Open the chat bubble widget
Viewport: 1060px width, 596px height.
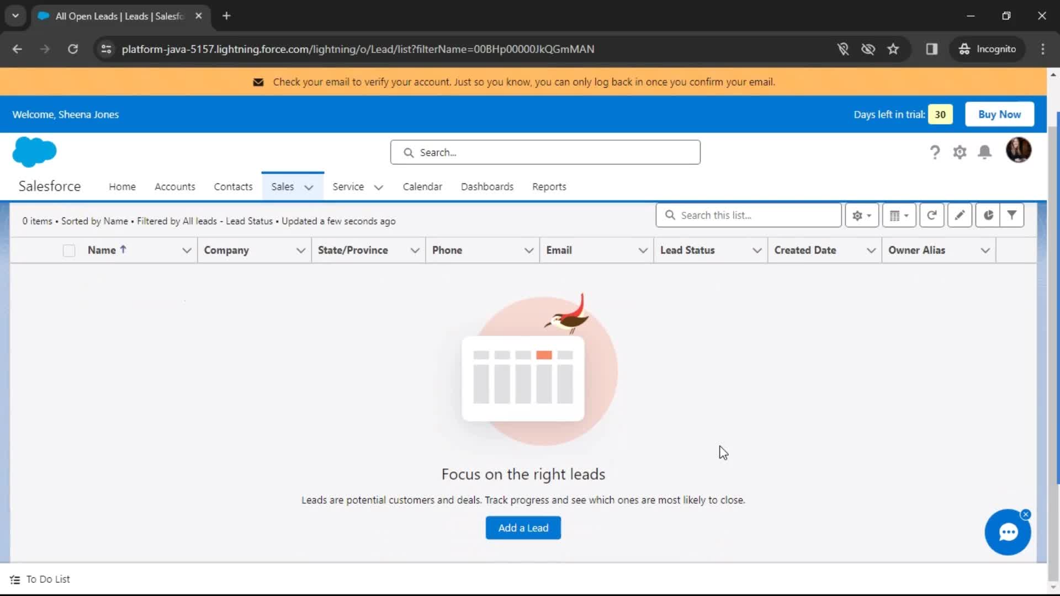pyautogui.click(x=1008, y=532)
